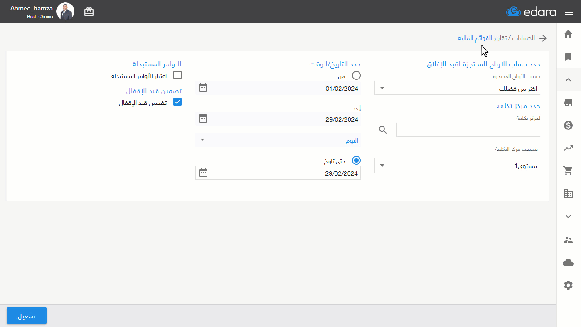Click the Ahmed_hamza profile avatar

65,11
